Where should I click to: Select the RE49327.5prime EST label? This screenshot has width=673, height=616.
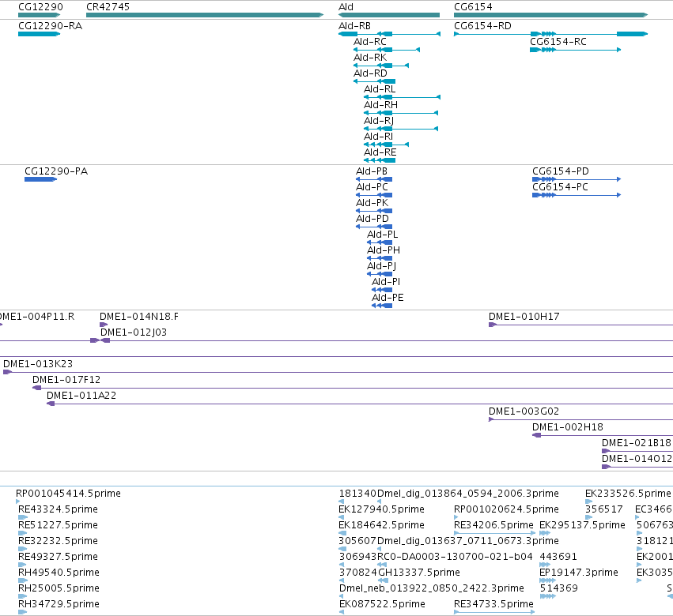[x=58, y=557]
